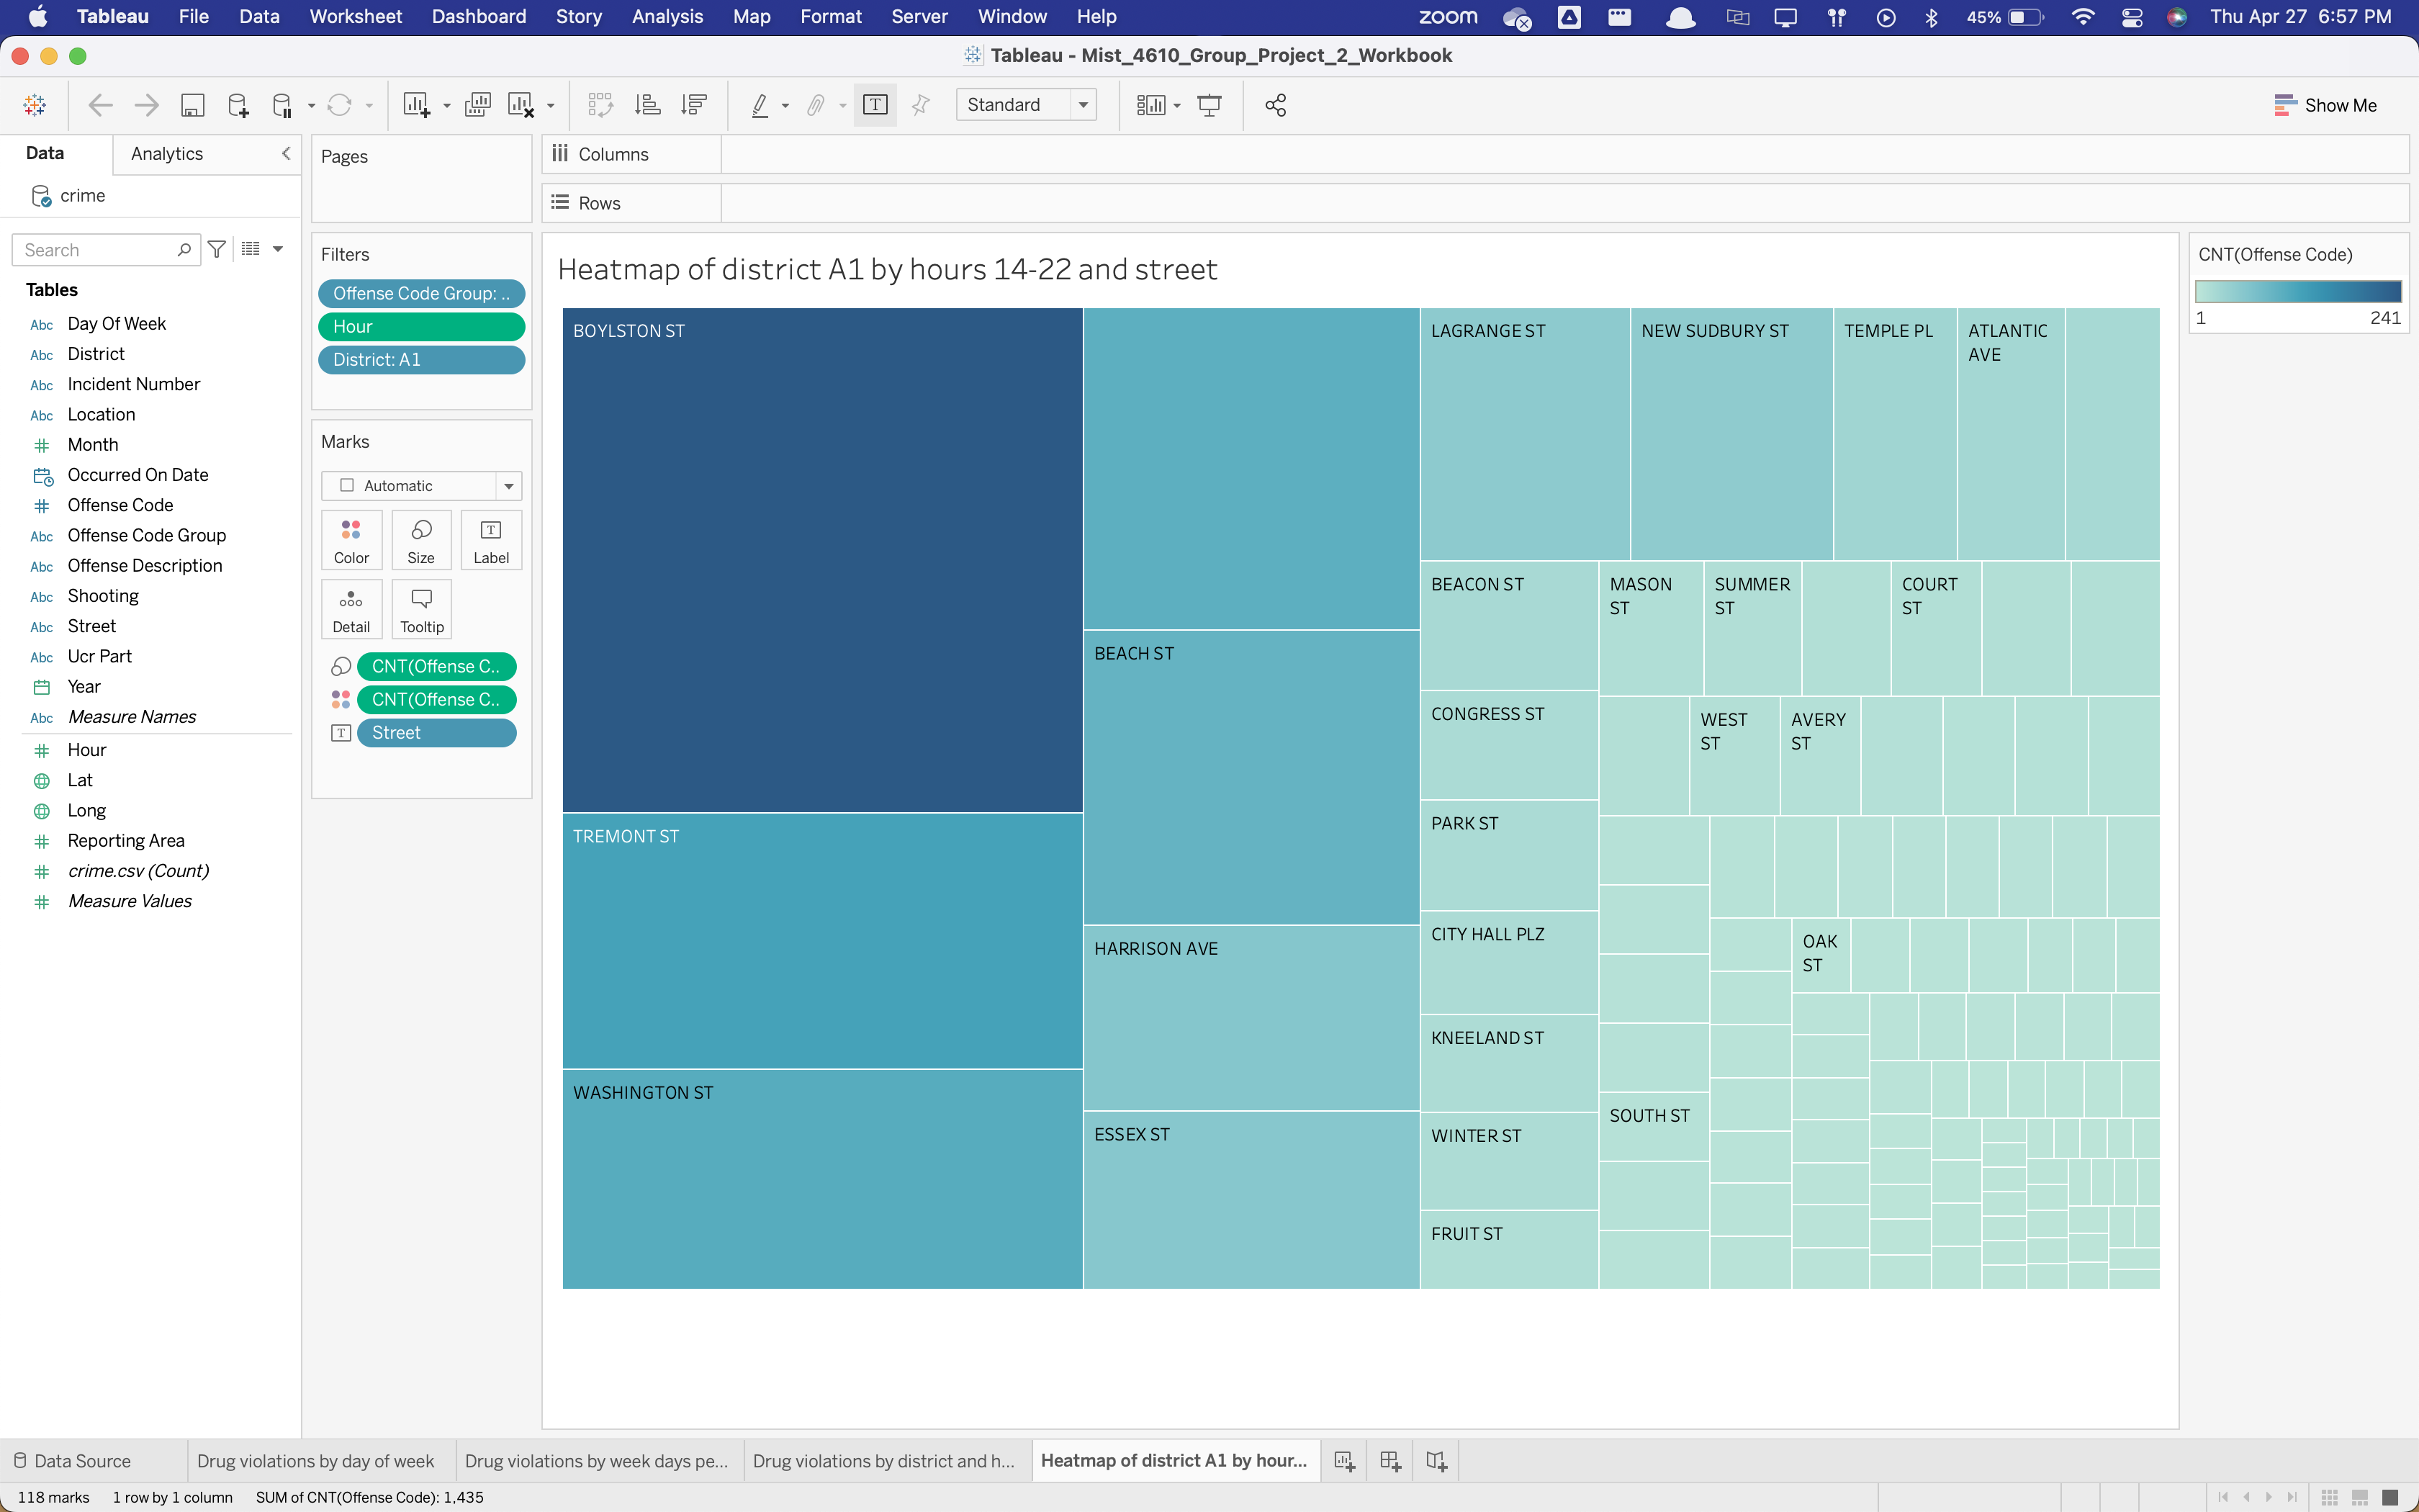
Task: Open the Size card in Marks
Action: click(421, 540)
